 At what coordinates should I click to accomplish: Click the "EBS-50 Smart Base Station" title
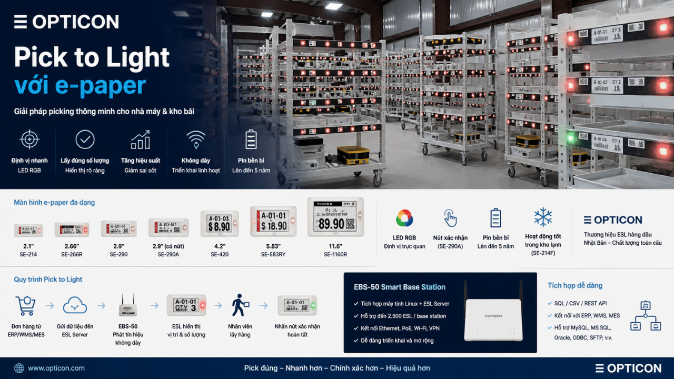coord(400,287)
